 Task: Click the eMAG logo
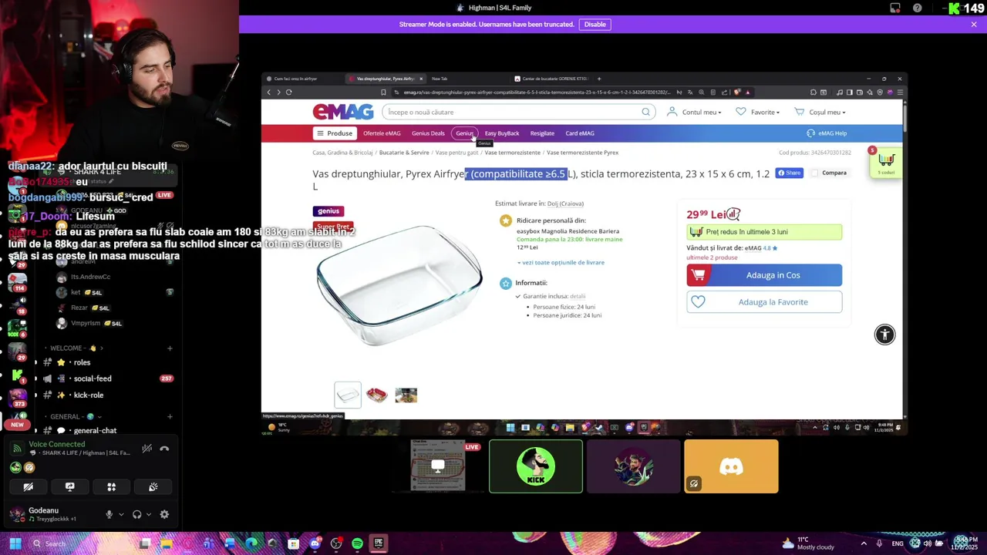pos(343,112)
